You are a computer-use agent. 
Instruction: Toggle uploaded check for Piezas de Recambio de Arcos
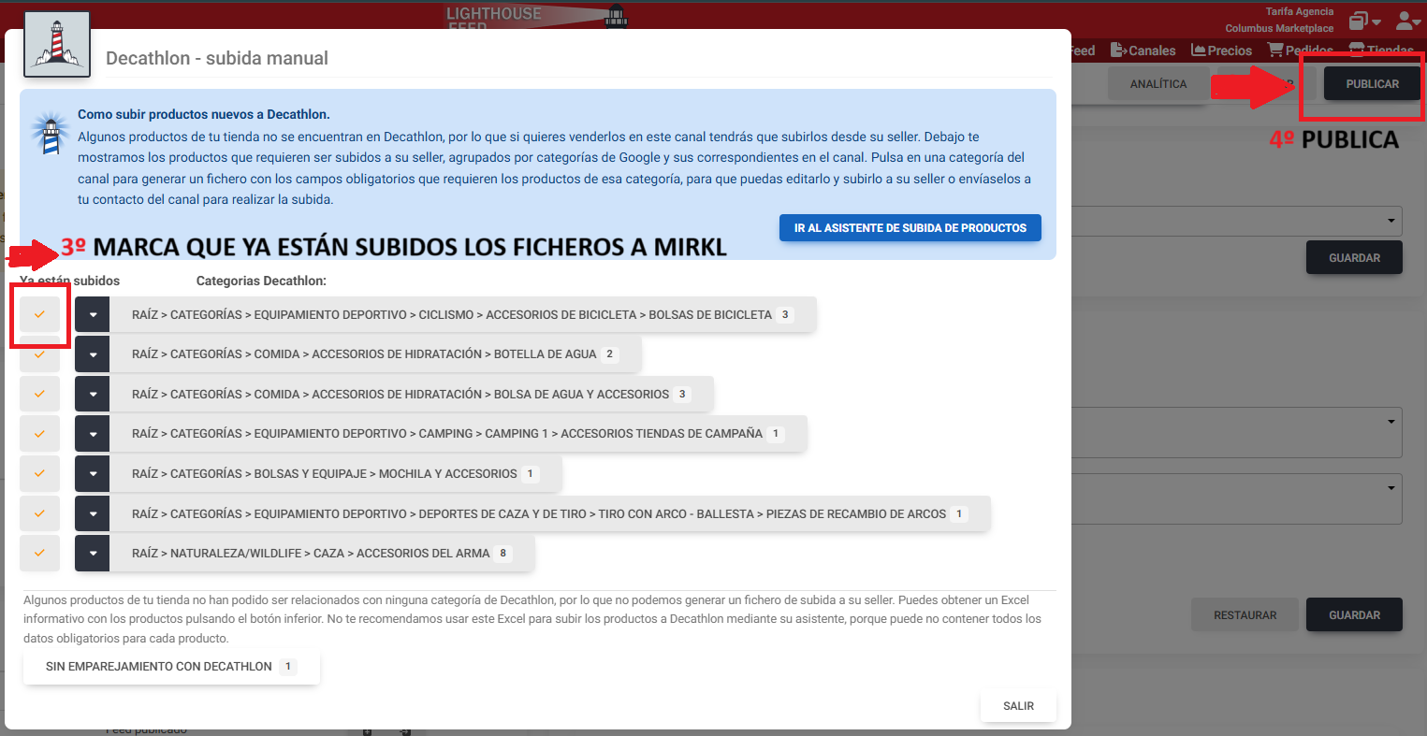(x=39, y=513)
